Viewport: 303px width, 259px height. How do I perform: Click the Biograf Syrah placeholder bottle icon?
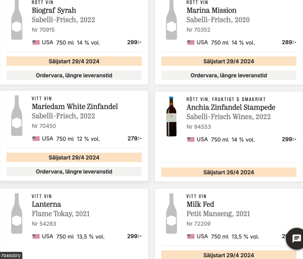17,20
